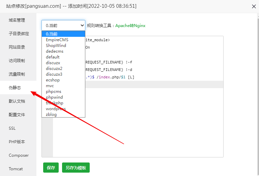Choose wordpress from the template list

[56, 109]
